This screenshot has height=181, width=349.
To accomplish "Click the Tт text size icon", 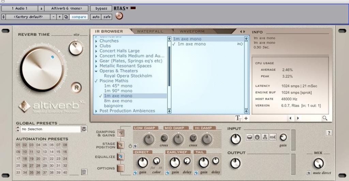I will 238,118.
